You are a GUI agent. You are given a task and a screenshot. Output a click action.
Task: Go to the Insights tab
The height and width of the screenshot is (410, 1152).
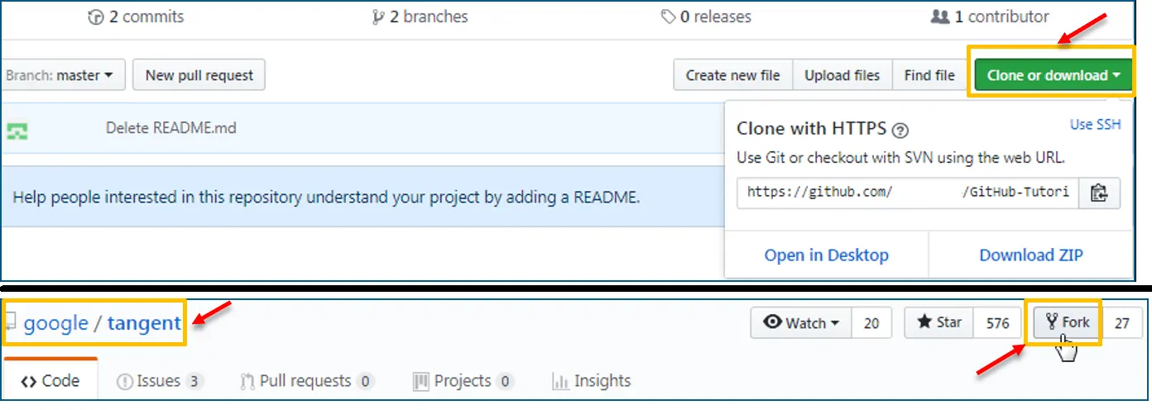[591, 381]
